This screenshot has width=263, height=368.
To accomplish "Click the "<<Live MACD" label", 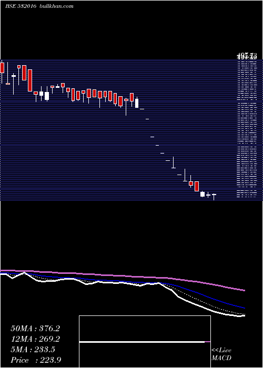I will [221, 354].
